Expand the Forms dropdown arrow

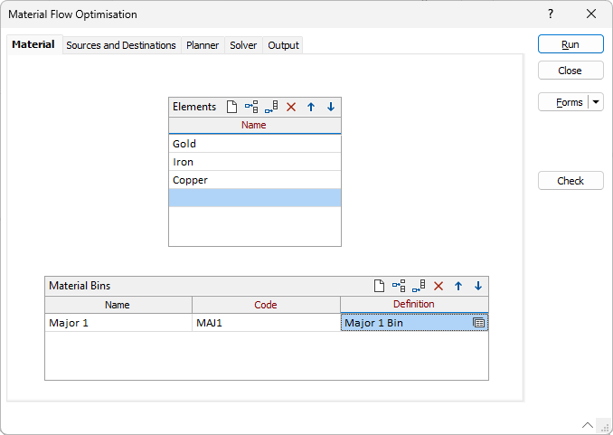click(x=597, y=102)
